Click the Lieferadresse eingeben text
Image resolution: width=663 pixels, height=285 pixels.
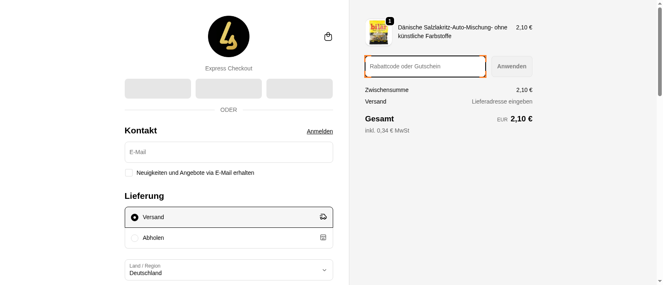click(x=502, y=101)
